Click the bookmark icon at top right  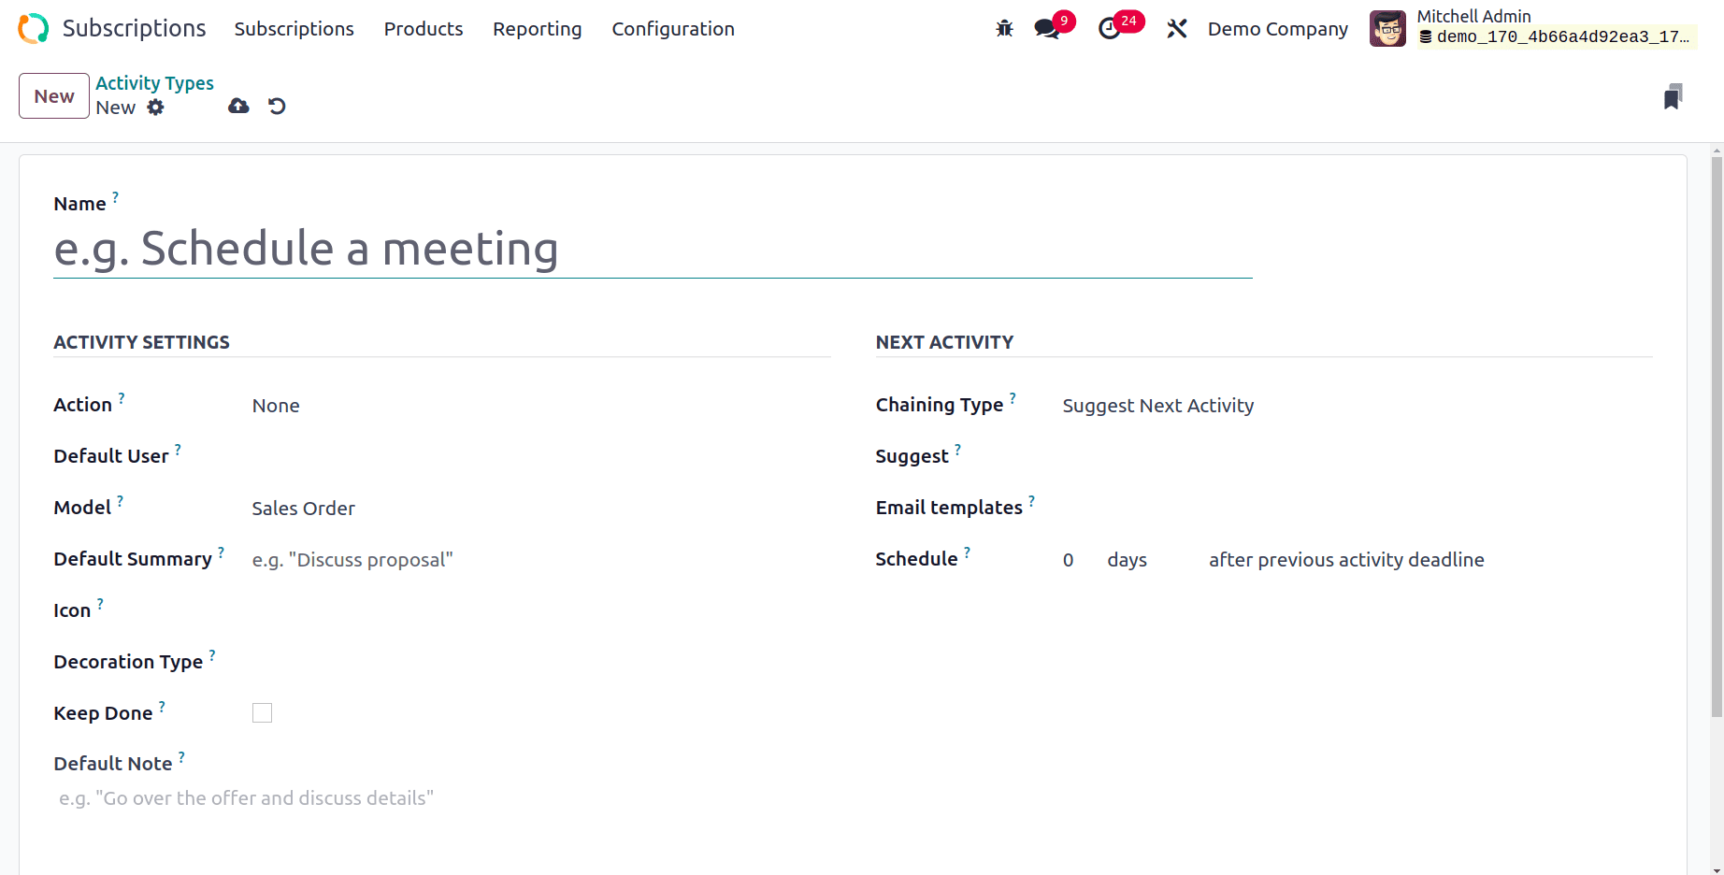point(1673,96)
